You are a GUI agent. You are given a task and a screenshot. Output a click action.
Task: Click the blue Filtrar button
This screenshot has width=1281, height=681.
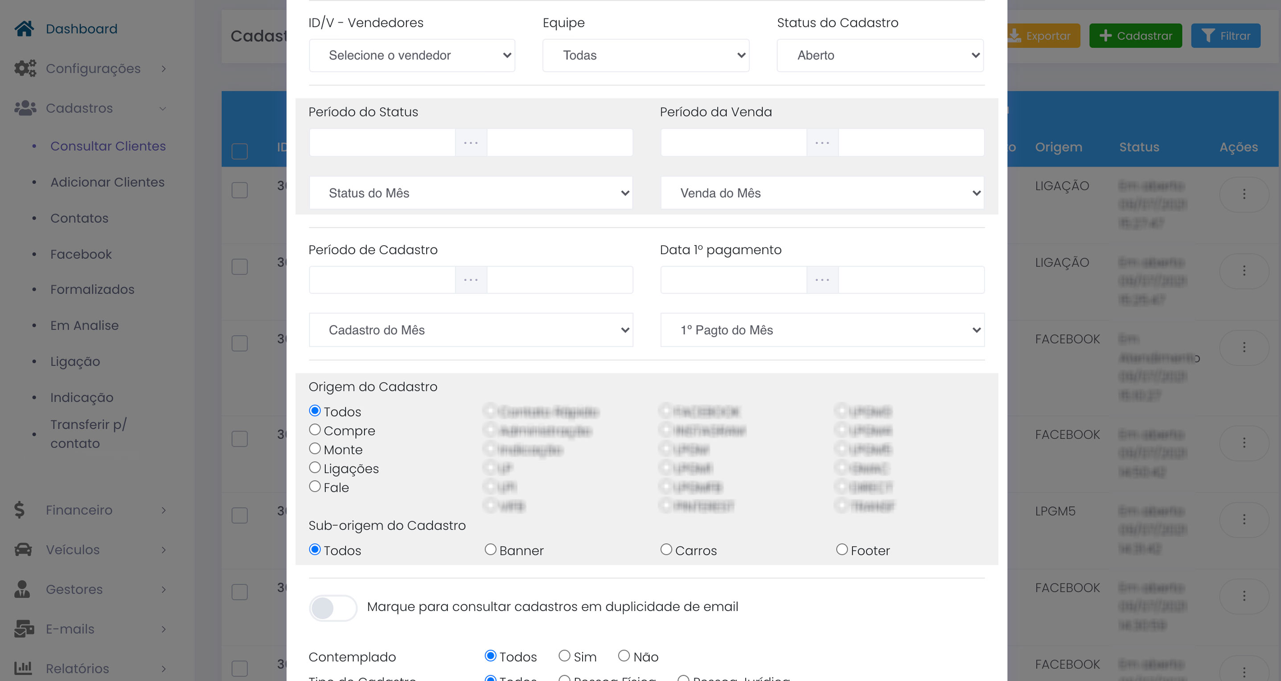1225,36
